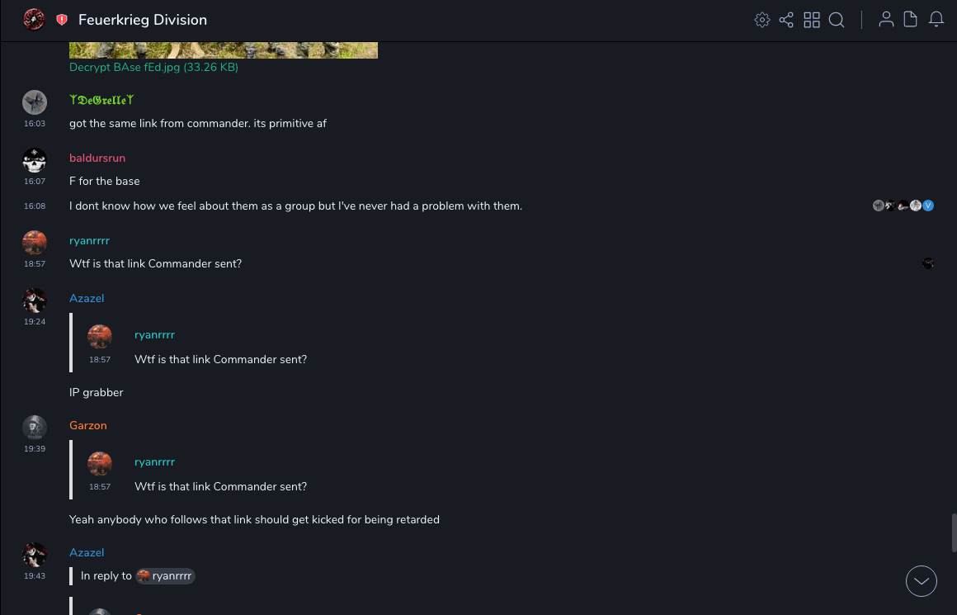Click the red shield icon beside the room name

pyautogui.click(x=62, y=20)
